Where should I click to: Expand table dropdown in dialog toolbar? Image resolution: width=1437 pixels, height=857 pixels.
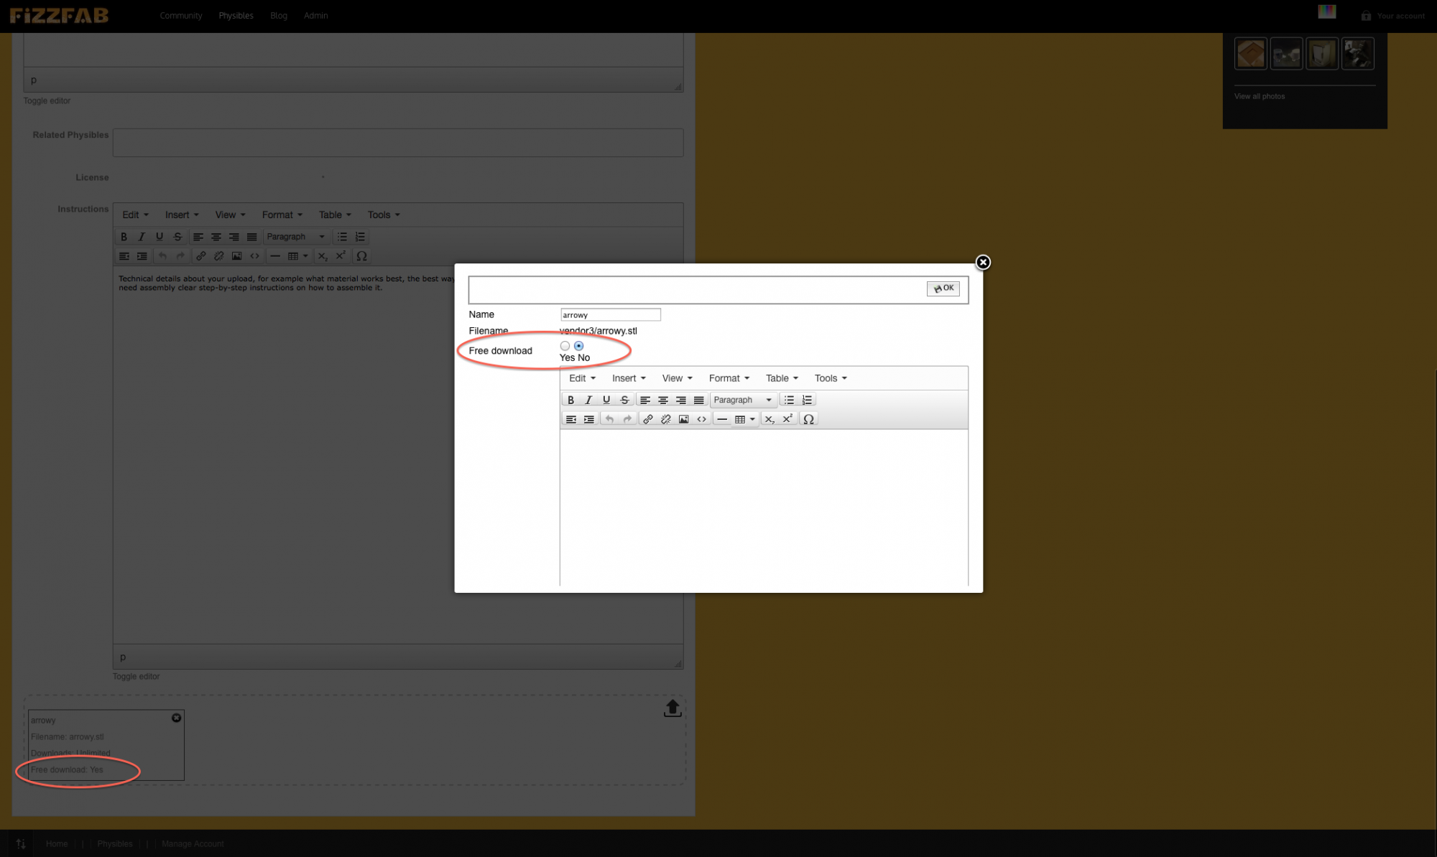click(752, 419)
